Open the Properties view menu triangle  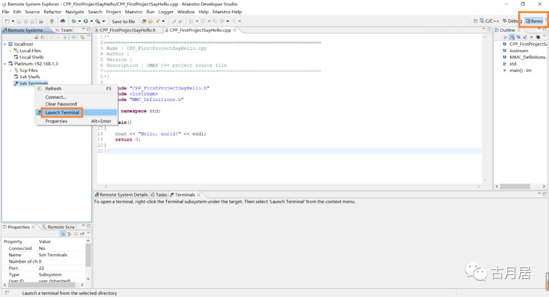88,233
